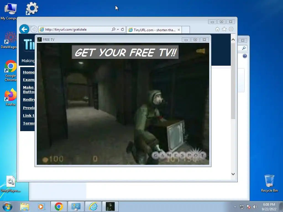Click the browser forward arrow button

(34, 29)
